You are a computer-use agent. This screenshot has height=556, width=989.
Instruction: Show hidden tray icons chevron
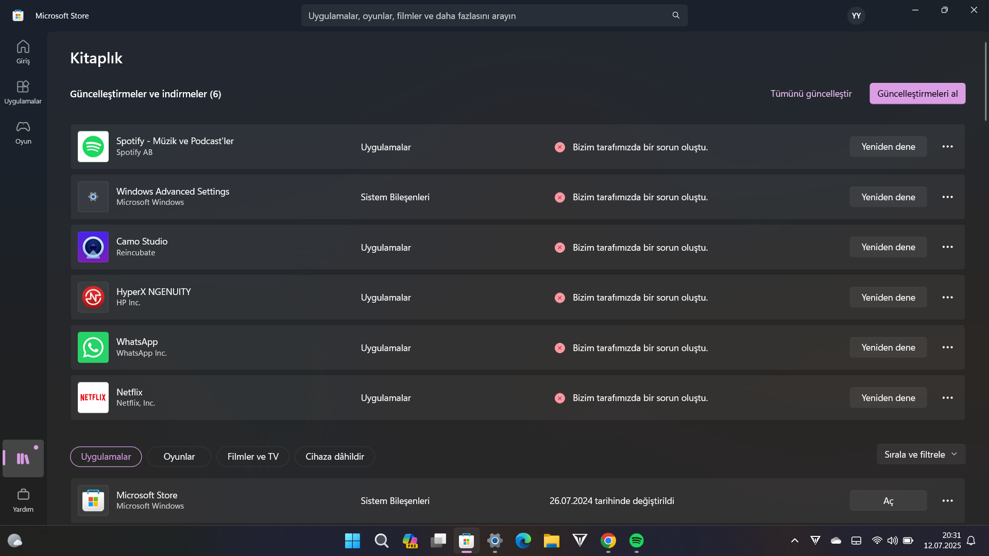click(794, 541)
